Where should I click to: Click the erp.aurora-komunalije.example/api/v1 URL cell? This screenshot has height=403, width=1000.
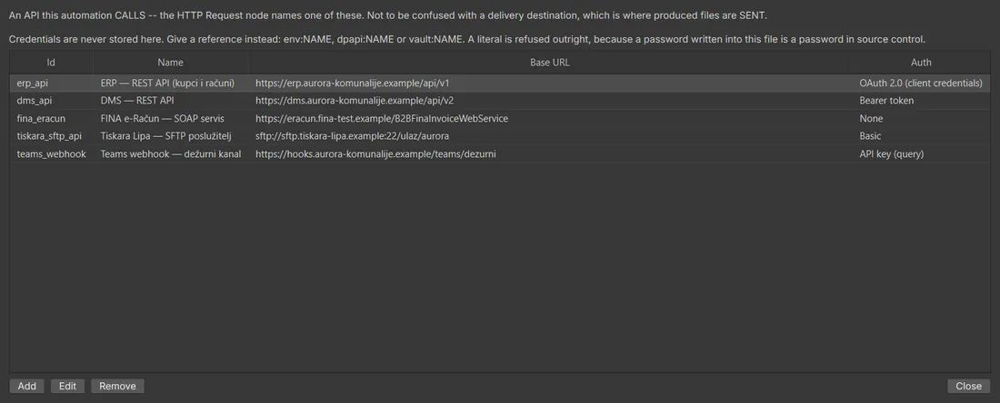(550, 83)
